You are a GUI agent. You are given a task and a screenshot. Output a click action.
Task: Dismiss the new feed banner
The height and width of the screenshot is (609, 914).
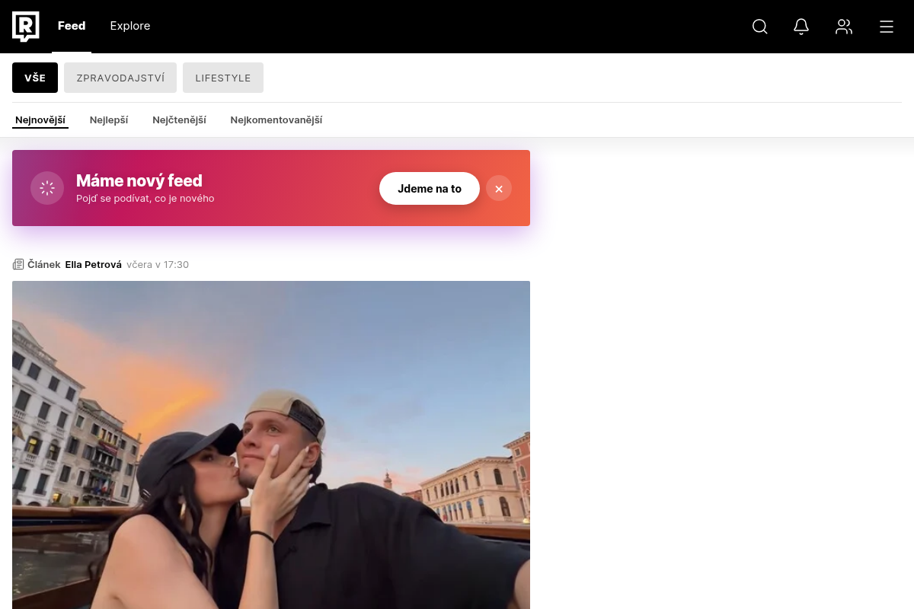tap(499, 189)
